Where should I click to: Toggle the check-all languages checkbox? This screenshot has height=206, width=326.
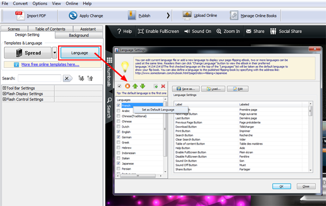120,86
